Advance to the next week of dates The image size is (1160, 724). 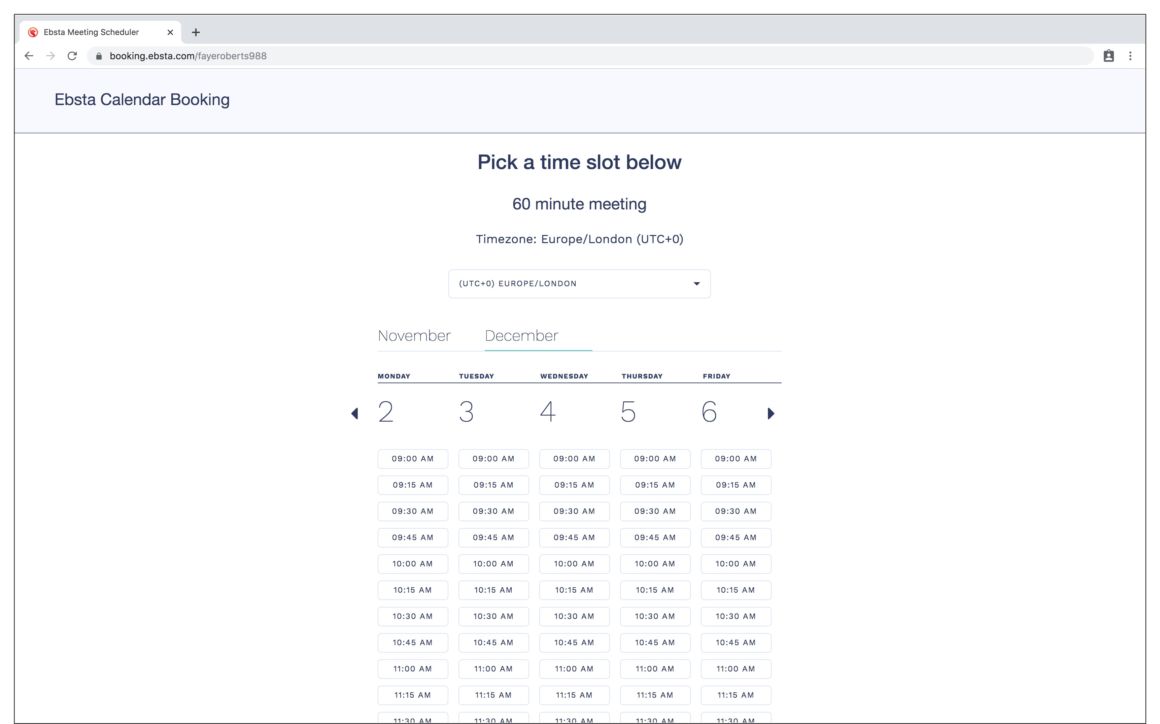[x=771, y=413]
